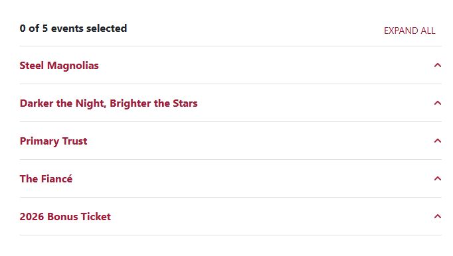Click the chevron arrow next to The Fiancé

[x=438, y=178]
